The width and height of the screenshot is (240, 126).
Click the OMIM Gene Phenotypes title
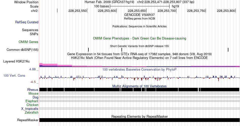click(x=139, y=38)
